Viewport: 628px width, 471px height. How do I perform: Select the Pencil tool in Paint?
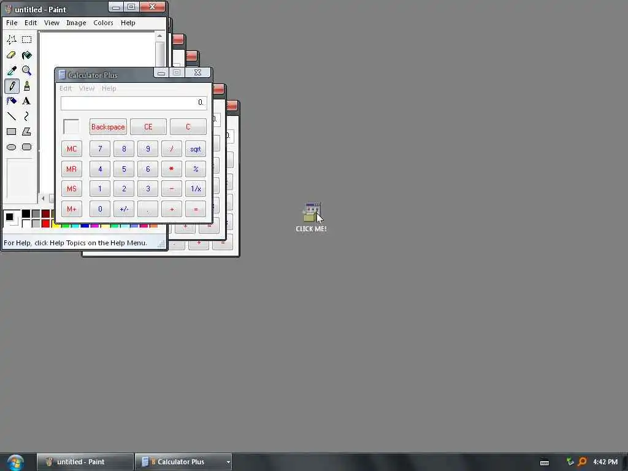(x=12, y=86)
